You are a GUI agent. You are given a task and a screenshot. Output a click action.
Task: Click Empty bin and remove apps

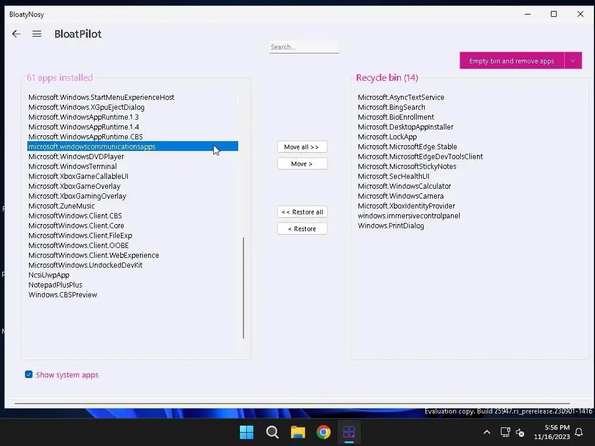(x=511, y=60)
